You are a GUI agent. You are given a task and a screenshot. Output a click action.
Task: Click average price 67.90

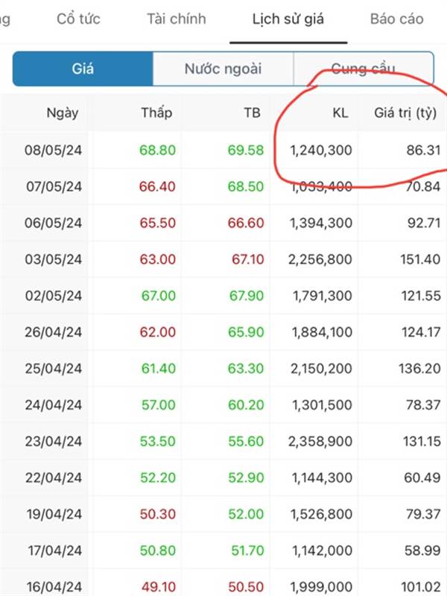[x=247, y=296]
